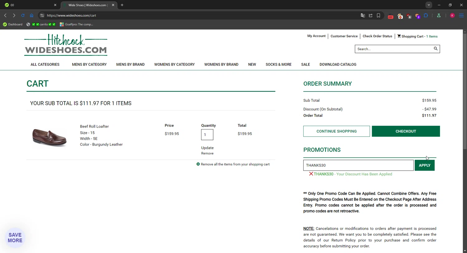Share this page via the share icon
Viewport: 467px width, 253px height.
point(370,15)
